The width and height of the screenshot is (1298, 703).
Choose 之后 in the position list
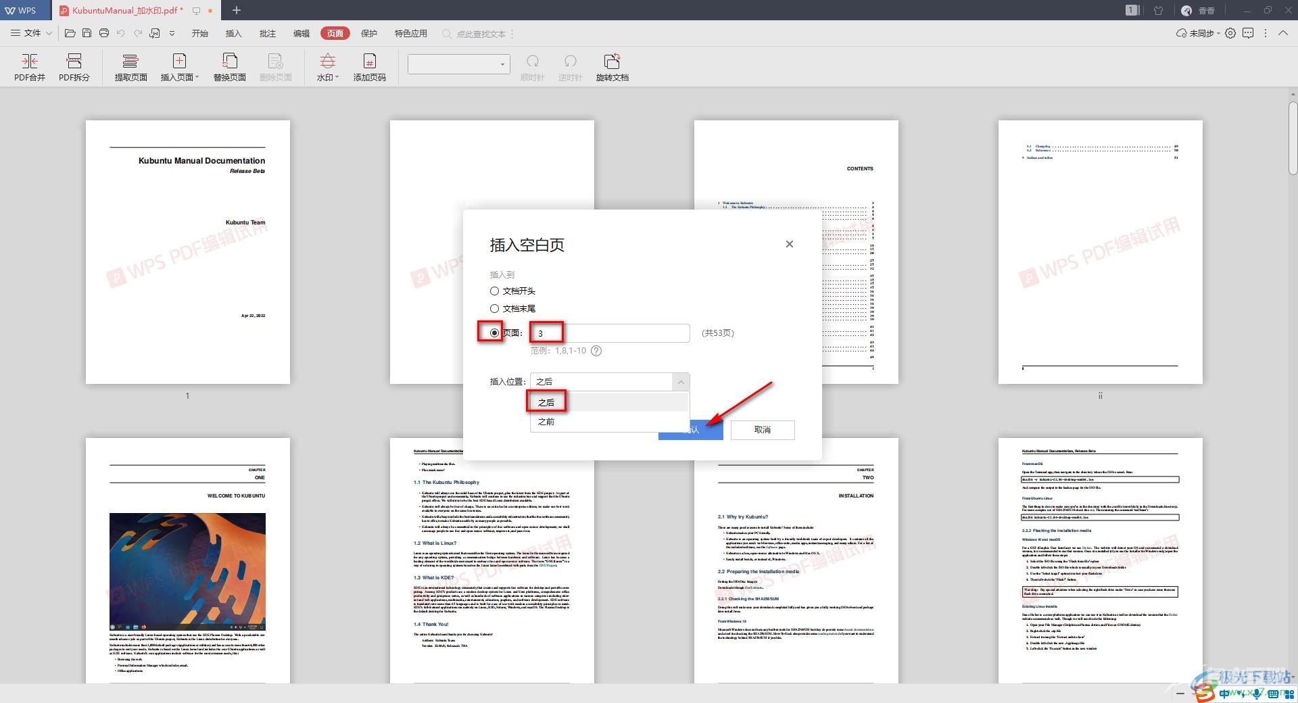[609, 402]
